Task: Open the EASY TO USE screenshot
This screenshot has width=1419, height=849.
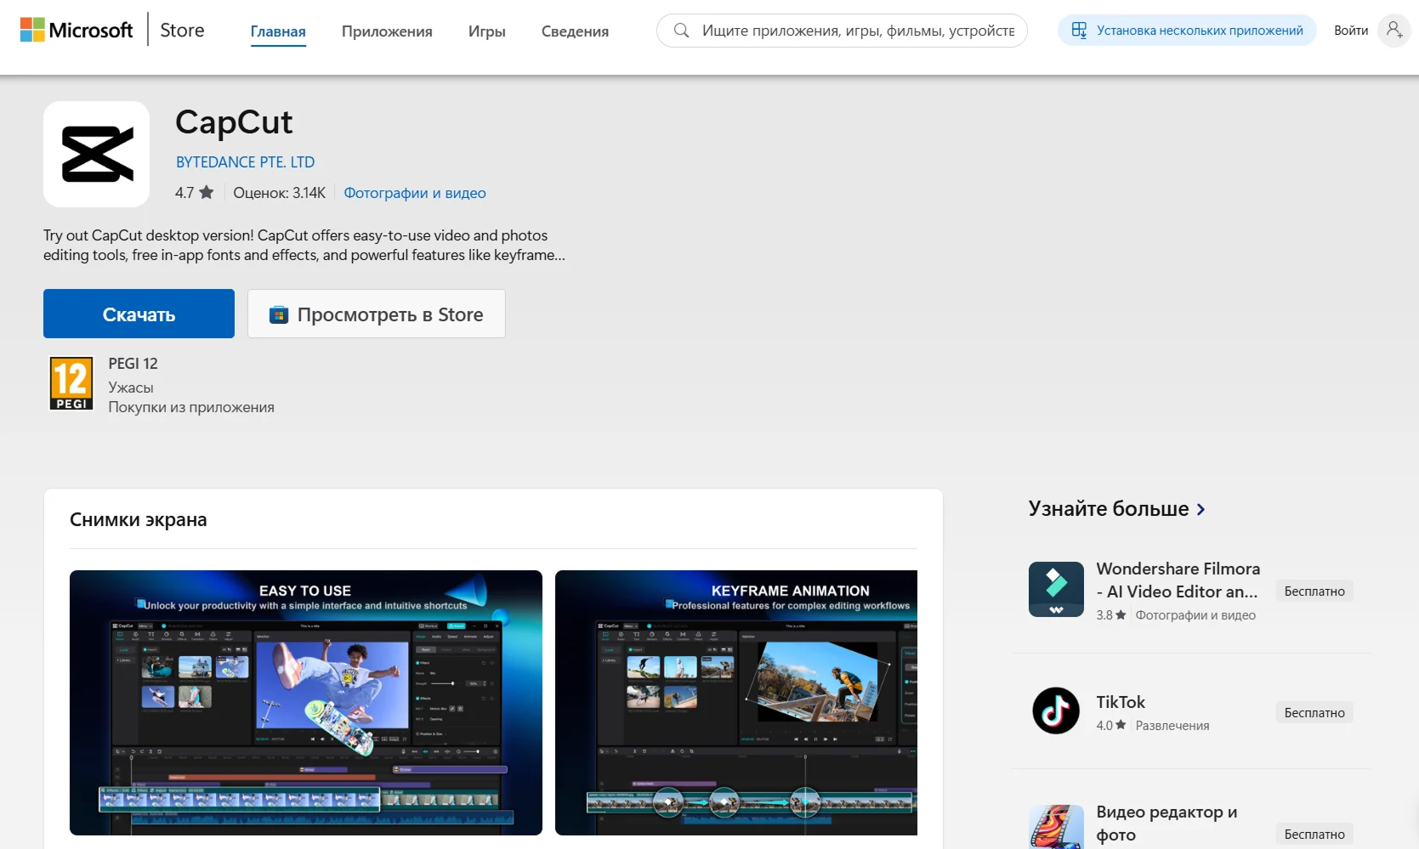Action: click(306, 703)
